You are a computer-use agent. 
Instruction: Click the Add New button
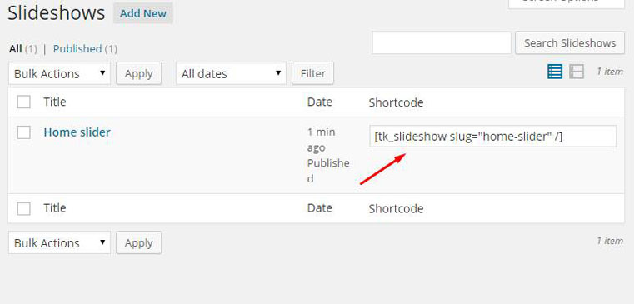[x=143, y=13]
